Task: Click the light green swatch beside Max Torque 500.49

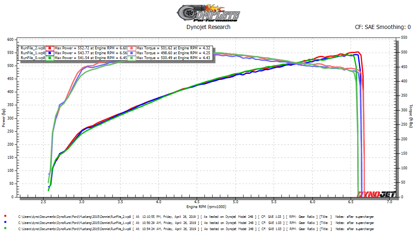Action: point(132,58)
